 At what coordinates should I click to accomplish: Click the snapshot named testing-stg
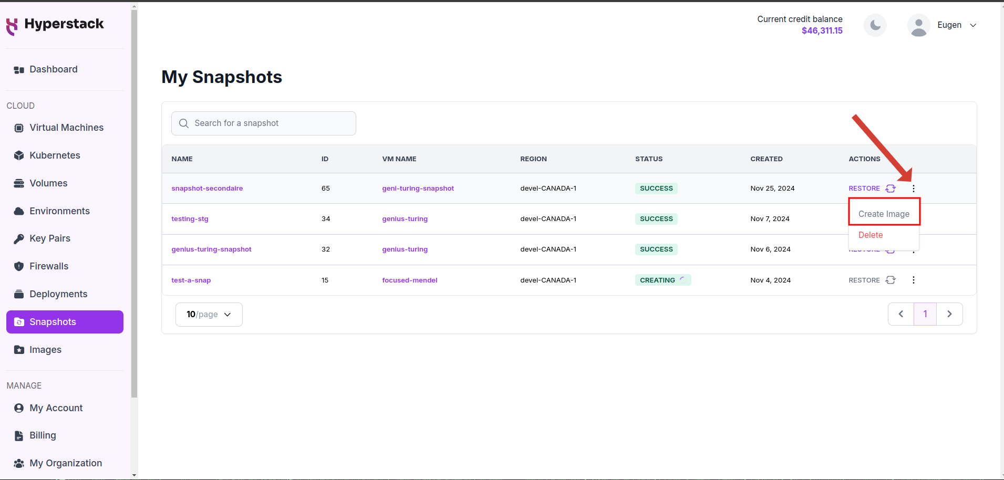190,218
